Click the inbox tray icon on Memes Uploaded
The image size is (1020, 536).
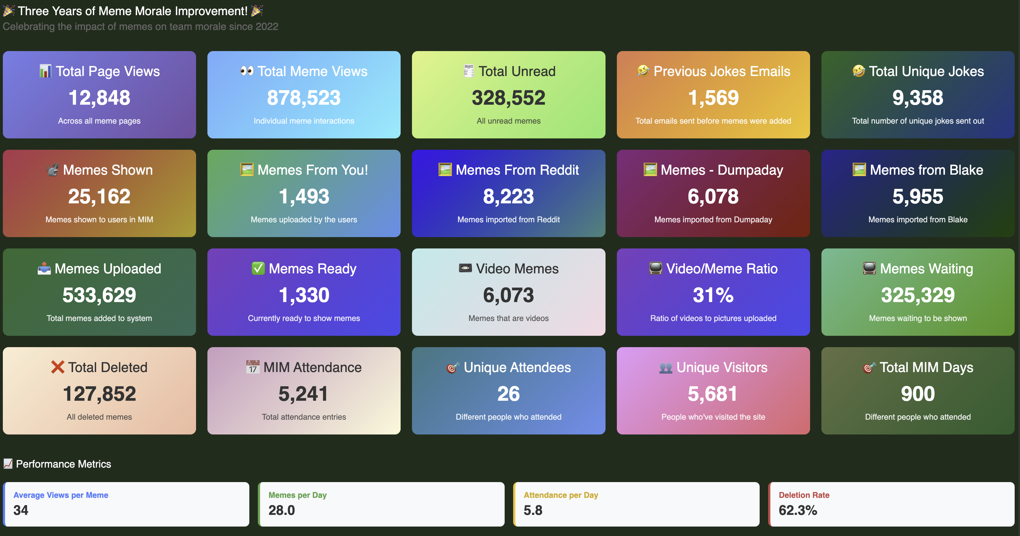[44, 269]
